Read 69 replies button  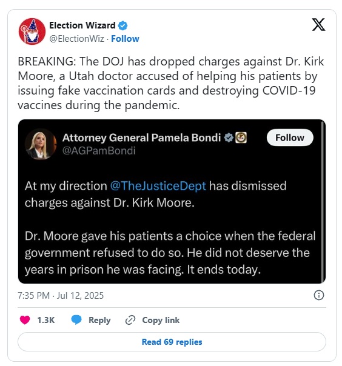coord(172,342)
